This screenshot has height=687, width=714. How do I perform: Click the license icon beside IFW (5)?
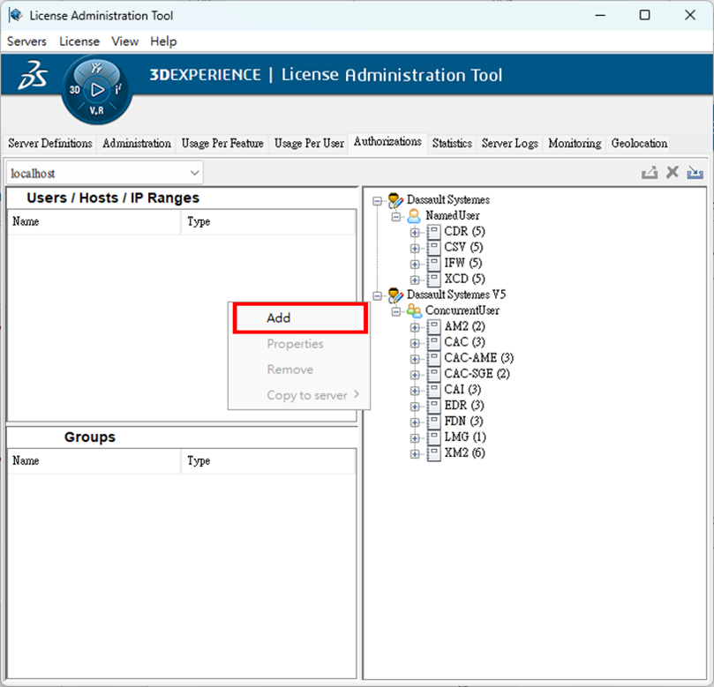433,264
